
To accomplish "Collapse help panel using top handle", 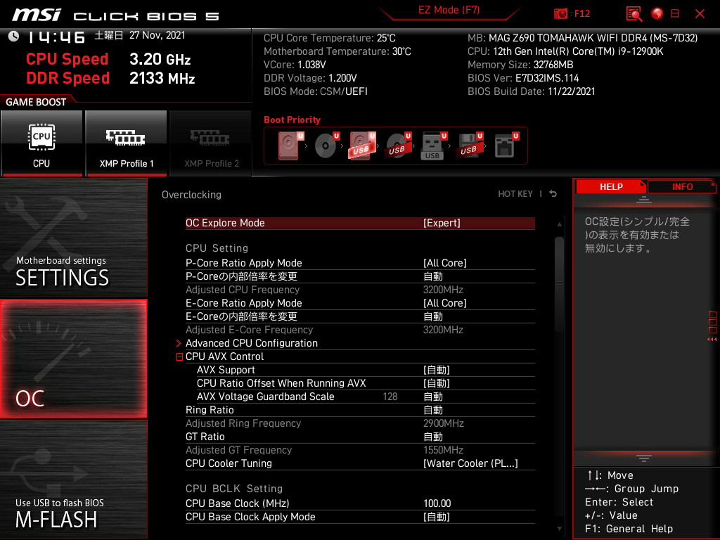I will click(644, 199).
